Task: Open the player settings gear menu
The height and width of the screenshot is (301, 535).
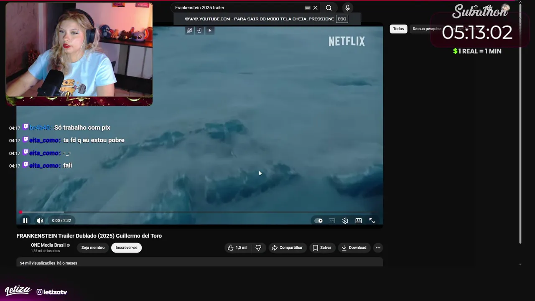Action: click(345, 221)
